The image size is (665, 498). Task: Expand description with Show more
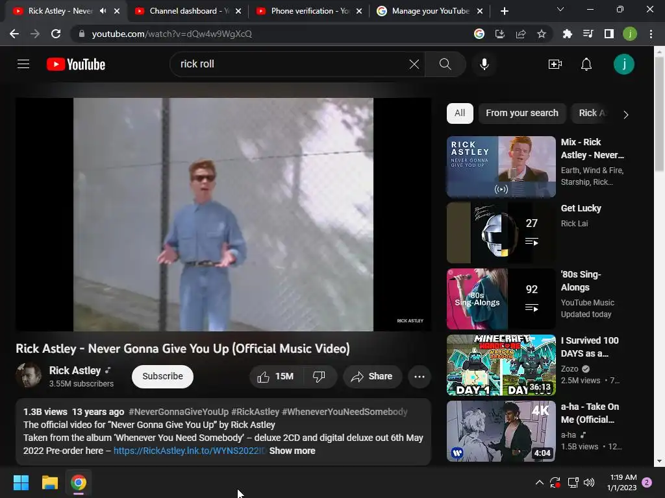[292, 451]
